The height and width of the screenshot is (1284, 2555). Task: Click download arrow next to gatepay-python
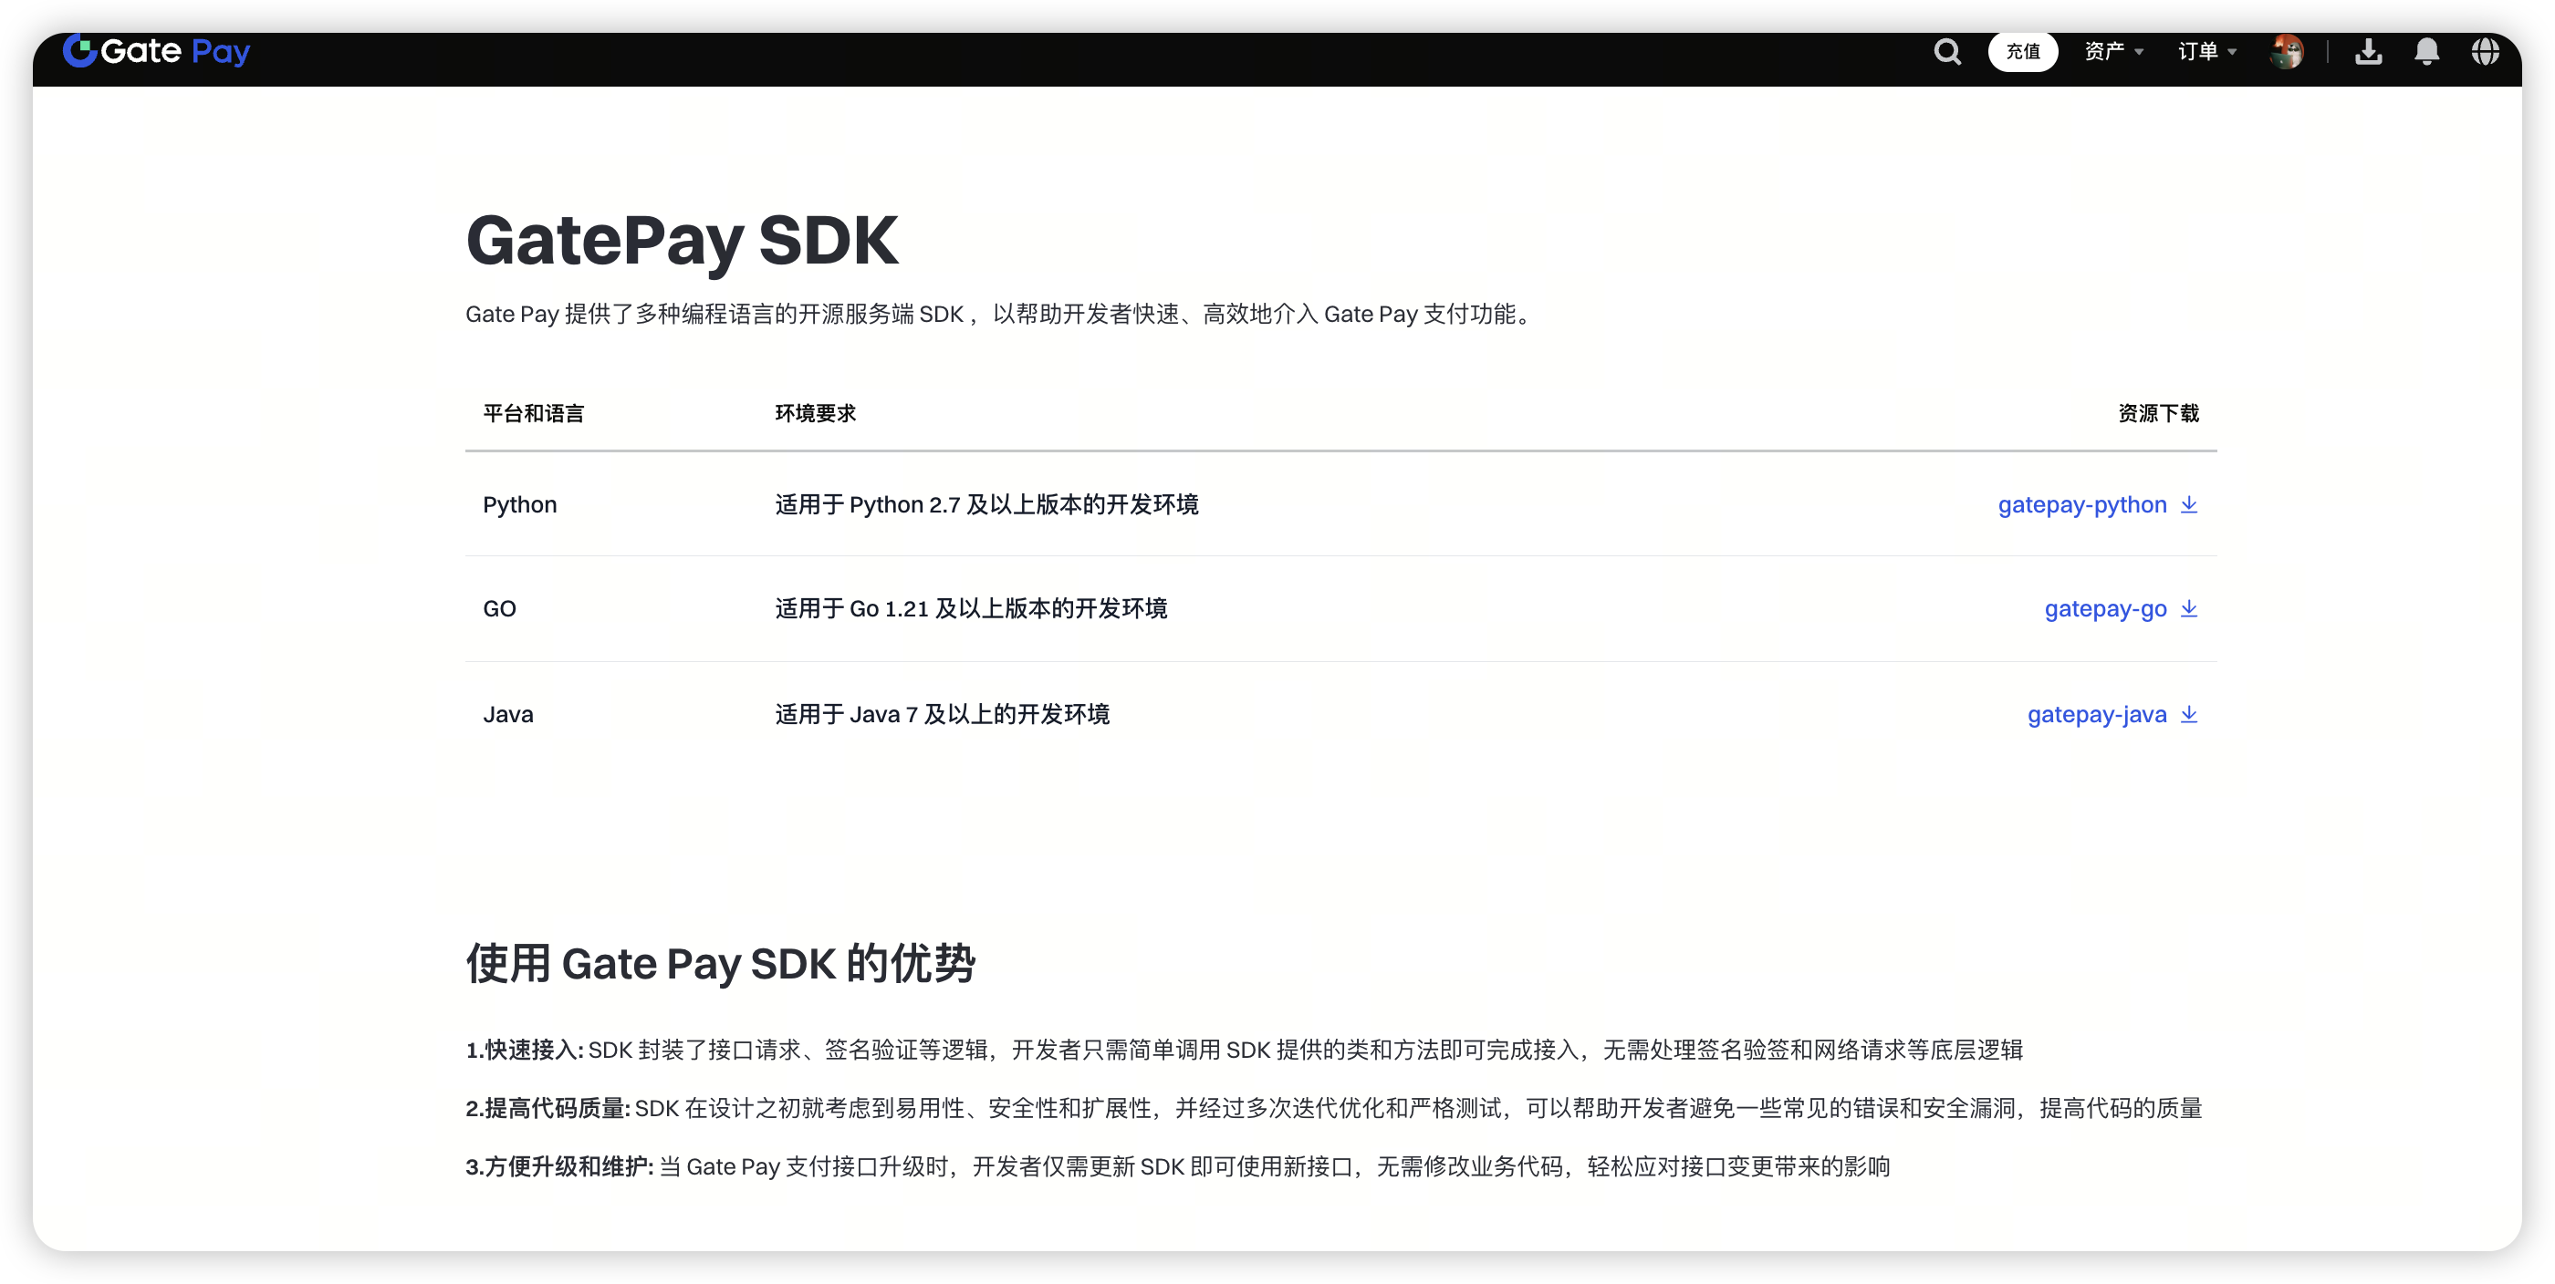pyautogui.click(x=2189, y=504)
